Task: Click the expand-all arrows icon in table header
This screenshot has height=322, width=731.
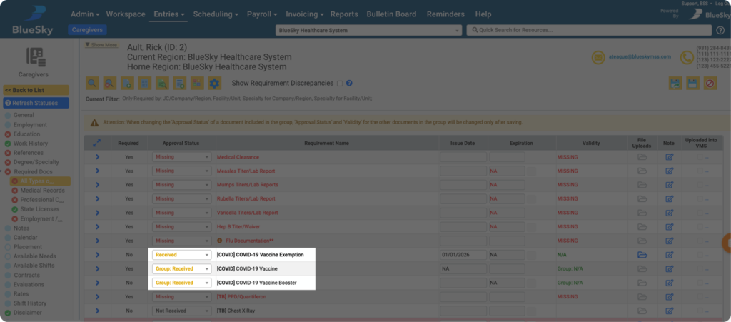Action: [97, 143]
